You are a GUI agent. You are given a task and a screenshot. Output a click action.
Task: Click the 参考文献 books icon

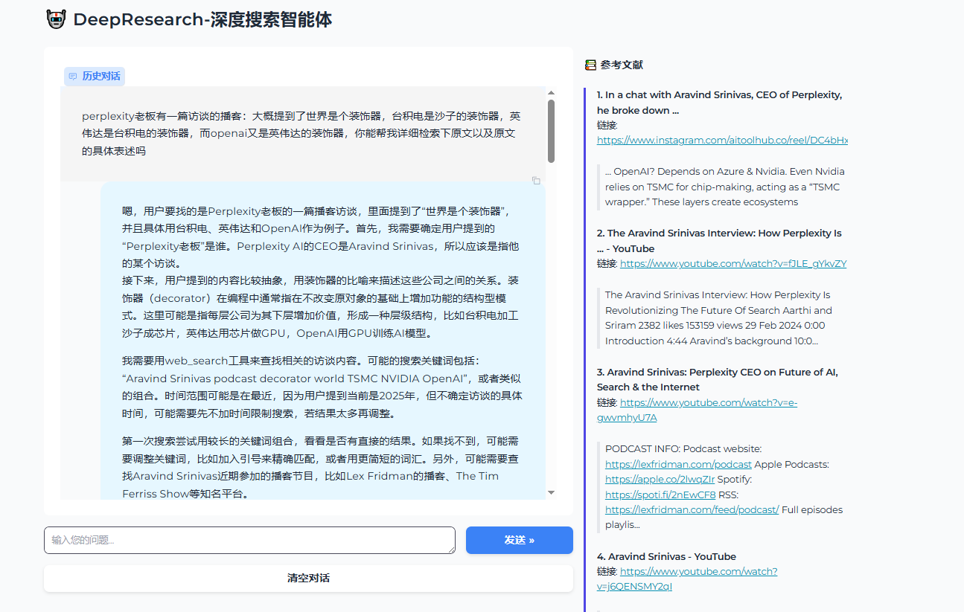click(590, 65)
